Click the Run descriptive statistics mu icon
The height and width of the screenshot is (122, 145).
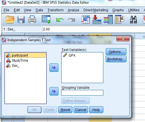coord(119,19)
